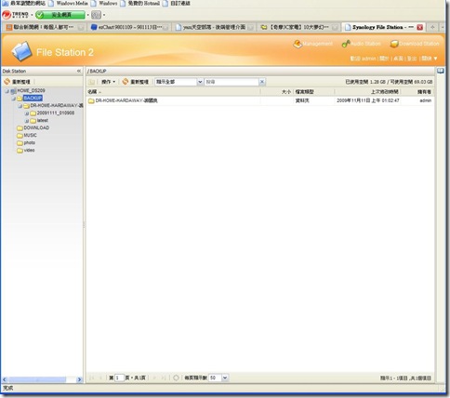Open the Management link icon
Viewport: 450px width, 398px height.
click(x=298, y=44)
